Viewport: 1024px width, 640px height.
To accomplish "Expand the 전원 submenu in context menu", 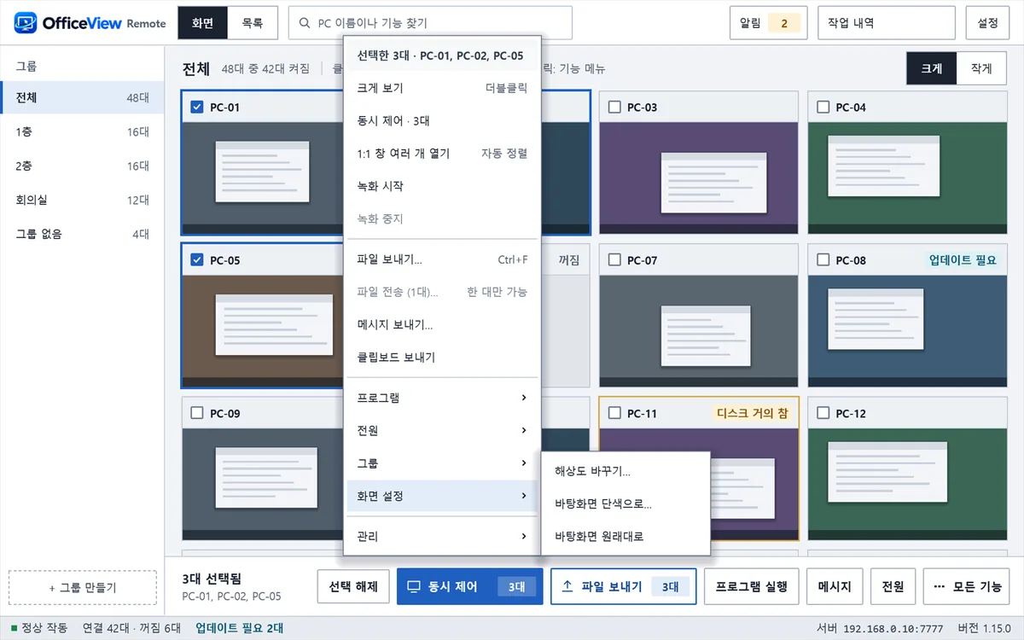I will 442,431.
